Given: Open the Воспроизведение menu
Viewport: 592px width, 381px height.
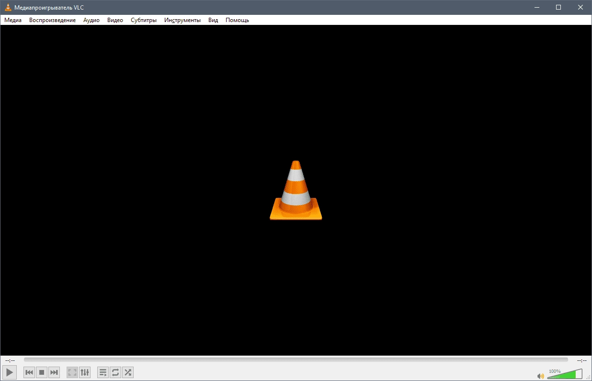Looking at the screenshot, I should 52,20.
